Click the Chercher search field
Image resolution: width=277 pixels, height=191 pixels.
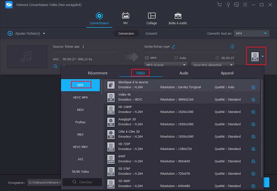[82, 182]
